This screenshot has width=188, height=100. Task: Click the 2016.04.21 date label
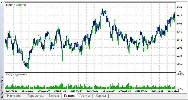[x=60, y=91]
